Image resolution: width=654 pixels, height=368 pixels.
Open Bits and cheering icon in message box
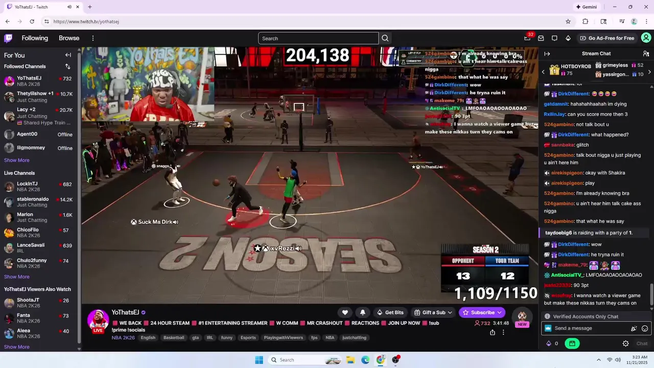pos(634,329)
